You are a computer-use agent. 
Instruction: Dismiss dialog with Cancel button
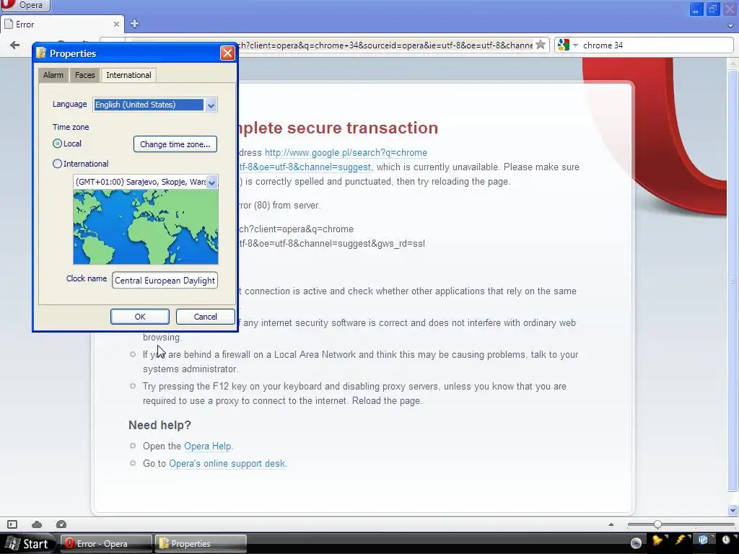(x=206, y=317)
